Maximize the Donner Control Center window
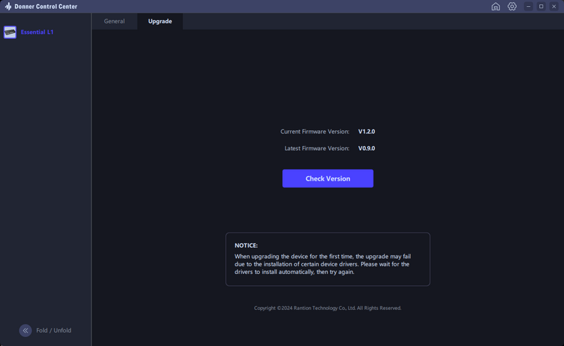The width and height of the screenshot is (564, 346). 541,6
